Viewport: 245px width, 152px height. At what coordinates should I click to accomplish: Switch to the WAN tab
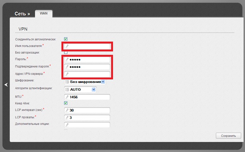(x=44, y=13)
